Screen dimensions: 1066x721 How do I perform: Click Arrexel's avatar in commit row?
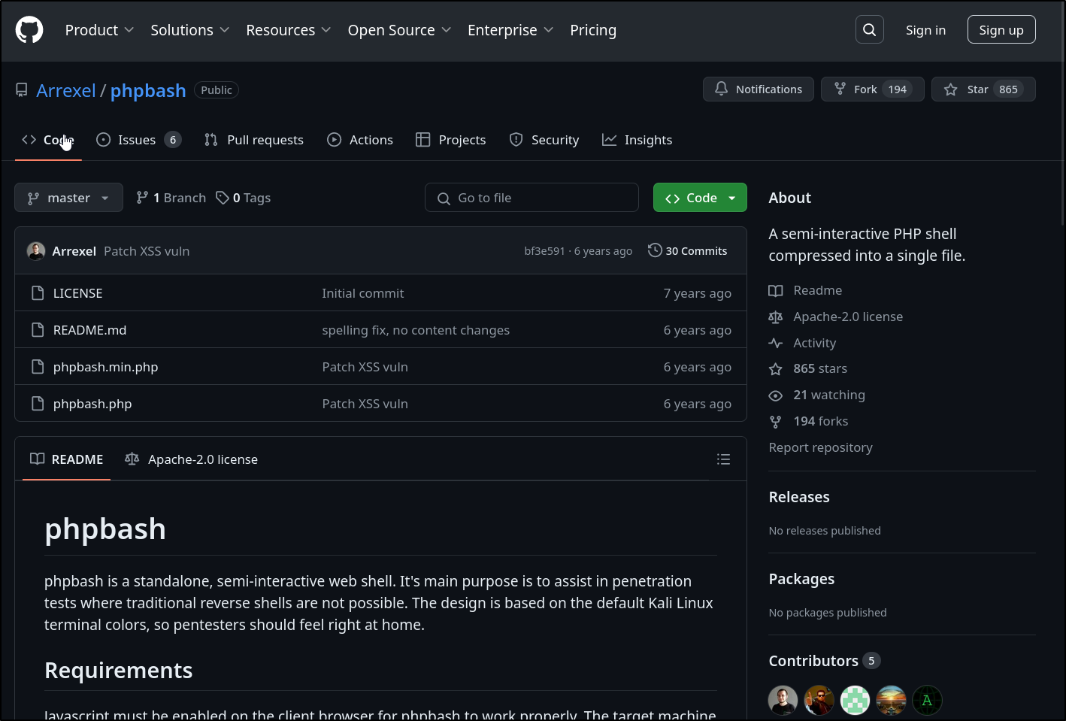click(x=36, y=251)
